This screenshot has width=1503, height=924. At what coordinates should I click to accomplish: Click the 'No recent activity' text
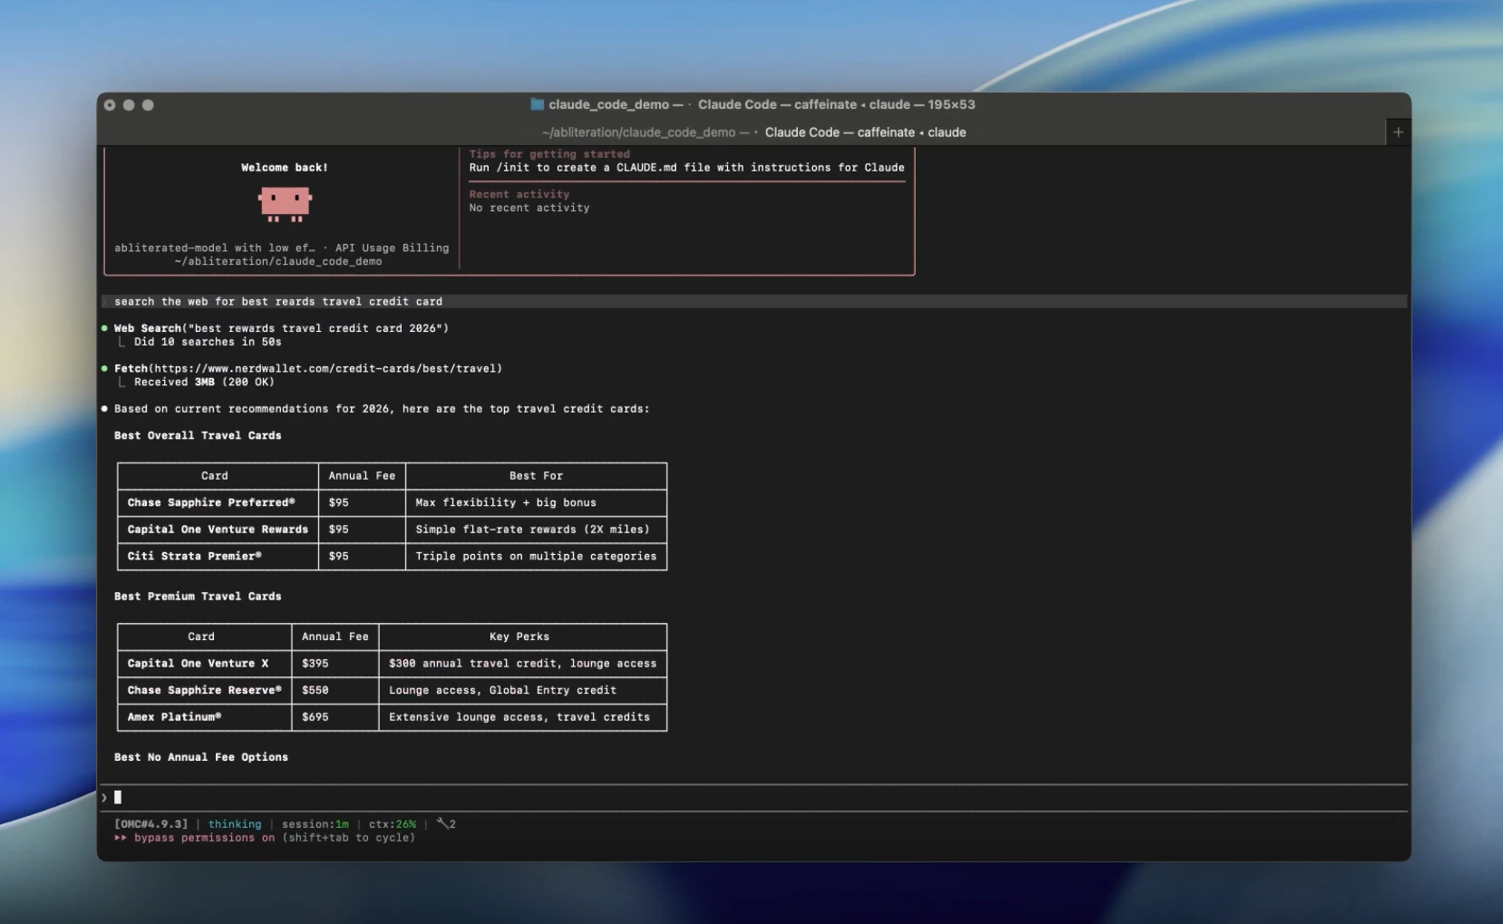point(529,208)
